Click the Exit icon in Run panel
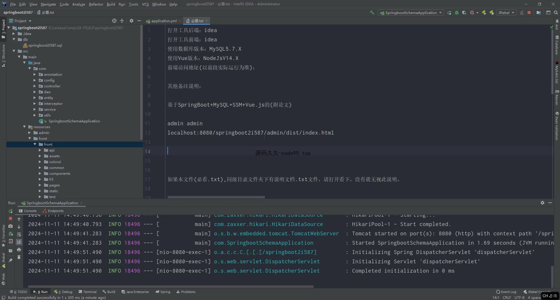The image size is (560, 300). [10, 241]
